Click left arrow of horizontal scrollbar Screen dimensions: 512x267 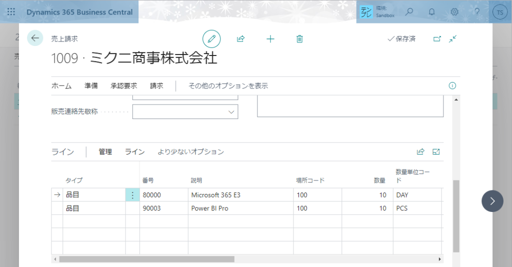click(x=55, y=259)
